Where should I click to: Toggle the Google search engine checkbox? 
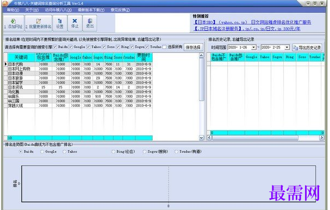click(x=71, y=47)
